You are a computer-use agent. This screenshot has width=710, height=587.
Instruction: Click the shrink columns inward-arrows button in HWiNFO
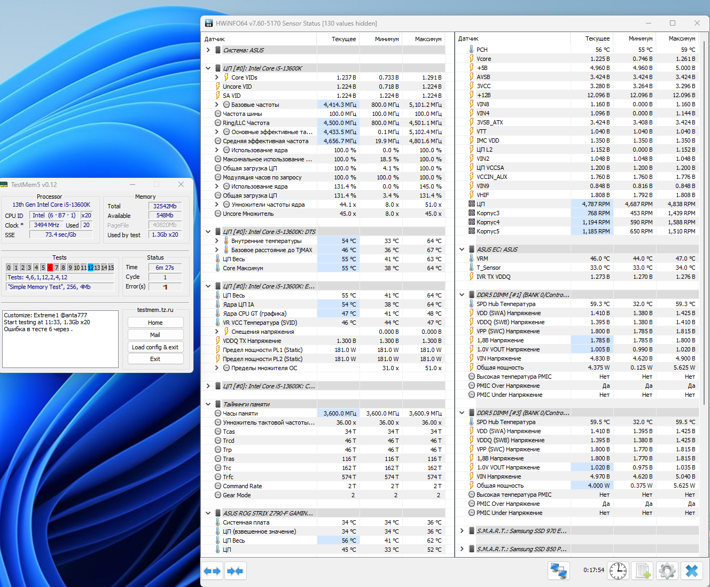click(x=235, y=571)
